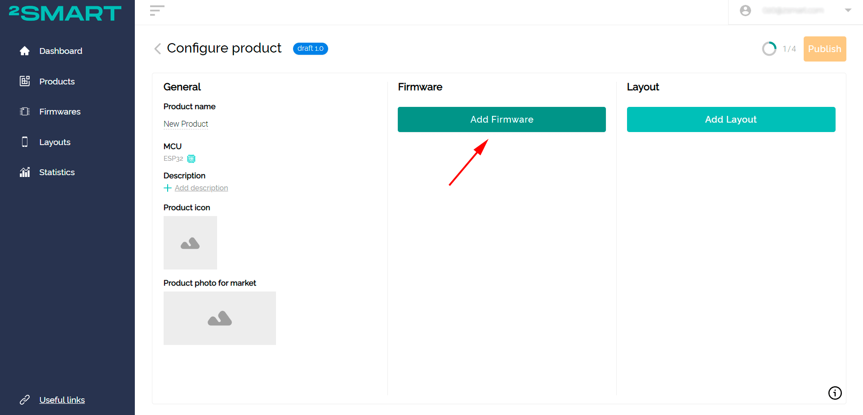
Task: Collapse sidebar with the menu icon
Action: 157,10
